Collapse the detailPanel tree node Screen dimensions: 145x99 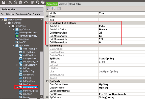click(x=10, y=26)
